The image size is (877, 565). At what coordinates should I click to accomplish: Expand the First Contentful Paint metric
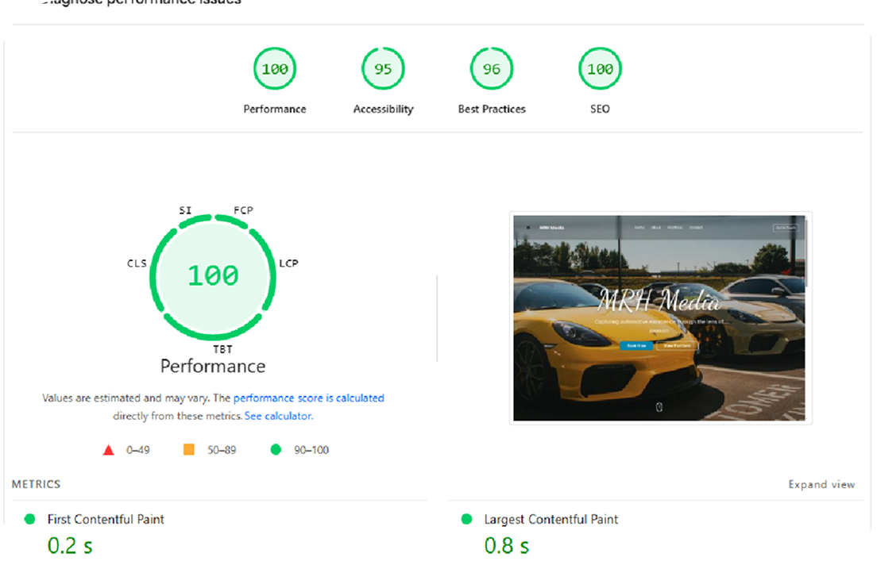(105, 519)
